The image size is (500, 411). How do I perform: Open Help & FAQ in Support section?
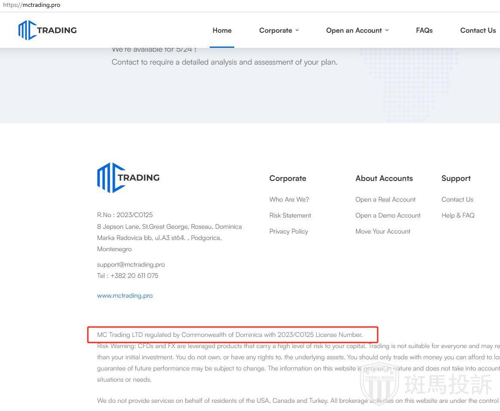point(457,215)
